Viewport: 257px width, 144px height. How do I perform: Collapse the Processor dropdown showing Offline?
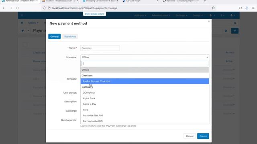(x=145, y=57)
